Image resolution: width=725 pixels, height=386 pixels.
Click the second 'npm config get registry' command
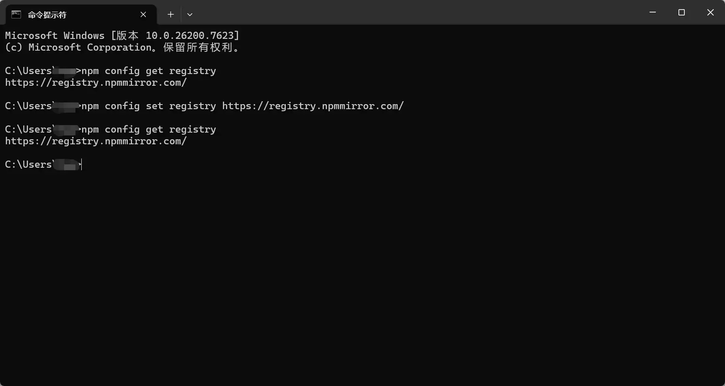click(149, 130)
